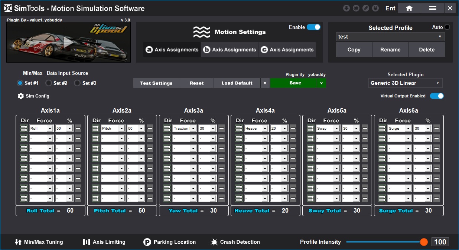Click the pencil status icon in title bar
This screenshot has height=250, width=459.
point(366,8)
